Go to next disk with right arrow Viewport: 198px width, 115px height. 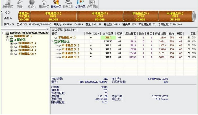tap(9, 12)
